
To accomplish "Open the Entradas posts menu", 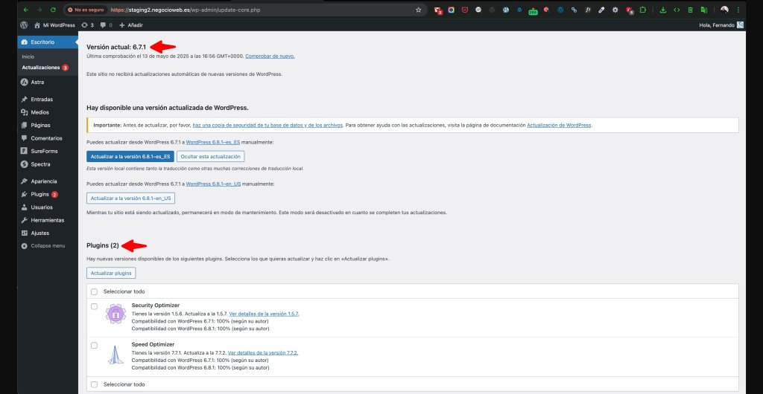I will pyautogui.click(x=48, y=99).
